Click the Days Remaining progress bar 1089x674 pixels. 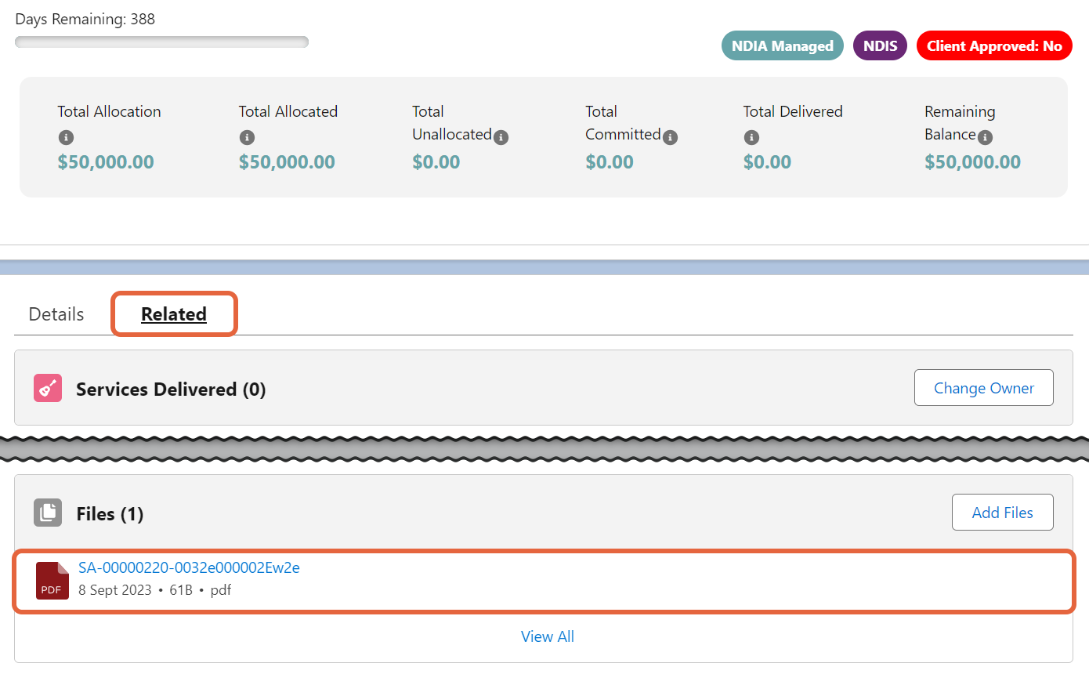tap(161, 42)
